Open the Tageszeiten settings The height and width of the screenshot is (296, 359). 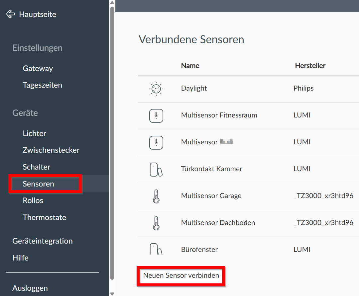[42, 85]
